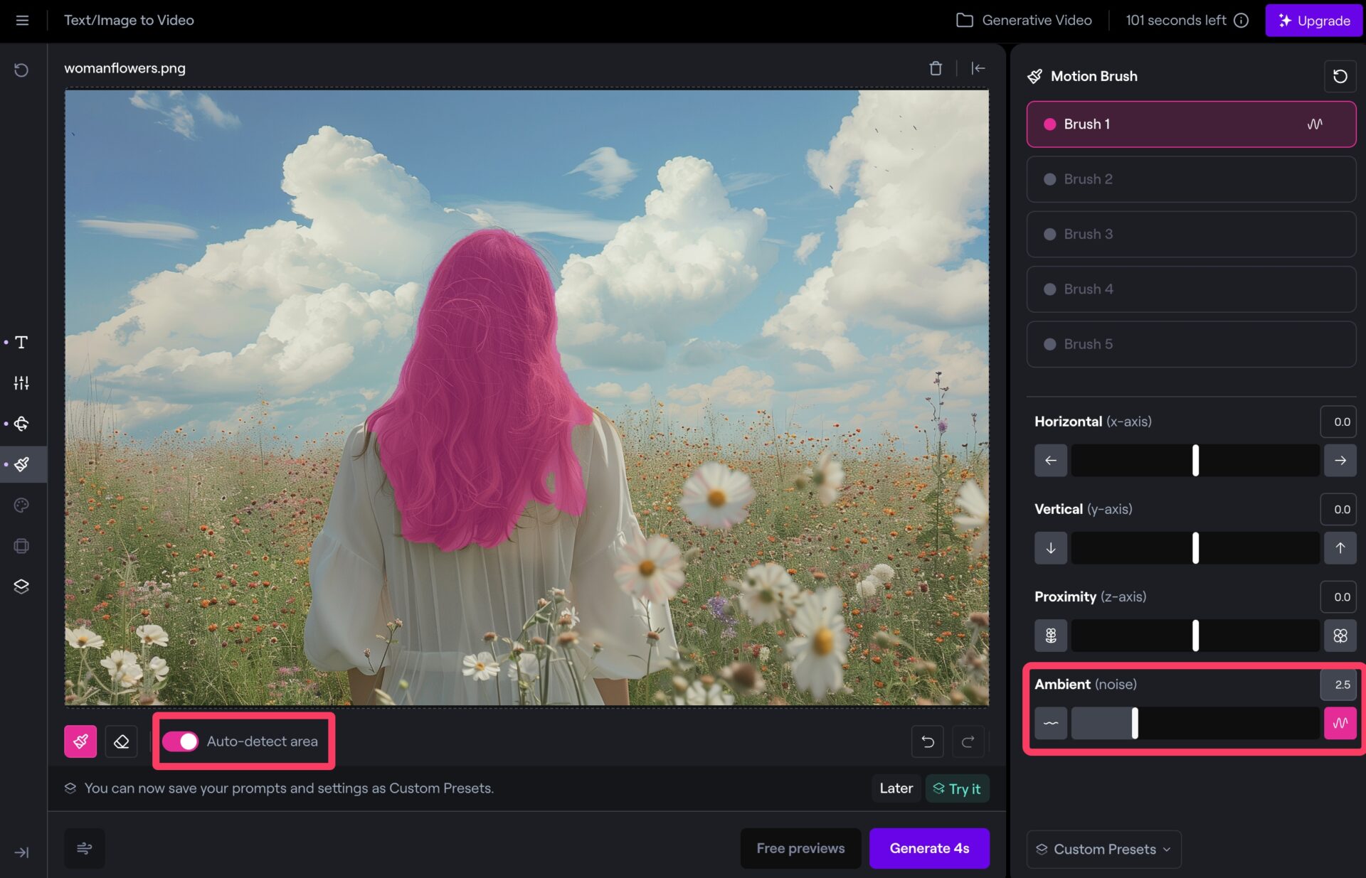Open general settings sliders icon in sidebar
Screen dimensions: 1366x878
21,383
